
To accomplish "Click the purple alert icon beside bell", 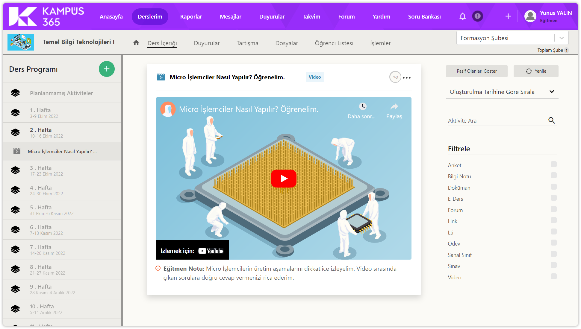I will 477,16.
